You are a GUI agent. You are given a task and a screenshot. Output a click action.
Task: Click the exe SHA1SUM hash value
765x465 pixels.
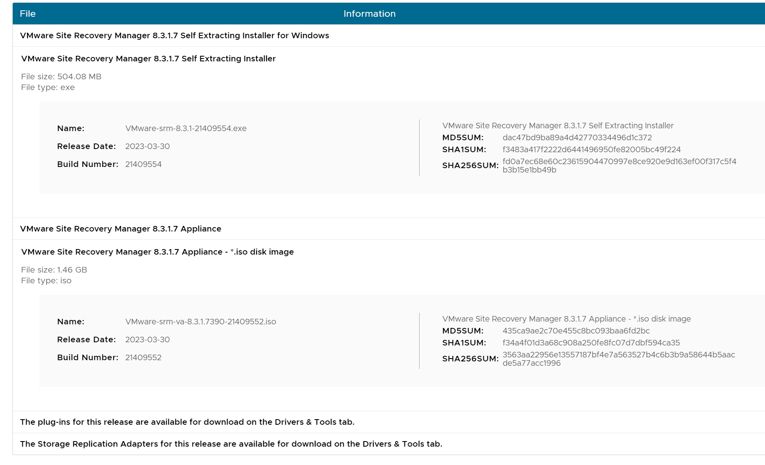point(591,149)
